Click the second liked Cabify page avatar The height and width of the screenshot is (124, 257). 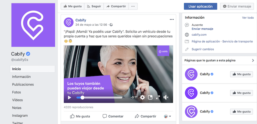(191, 93)
